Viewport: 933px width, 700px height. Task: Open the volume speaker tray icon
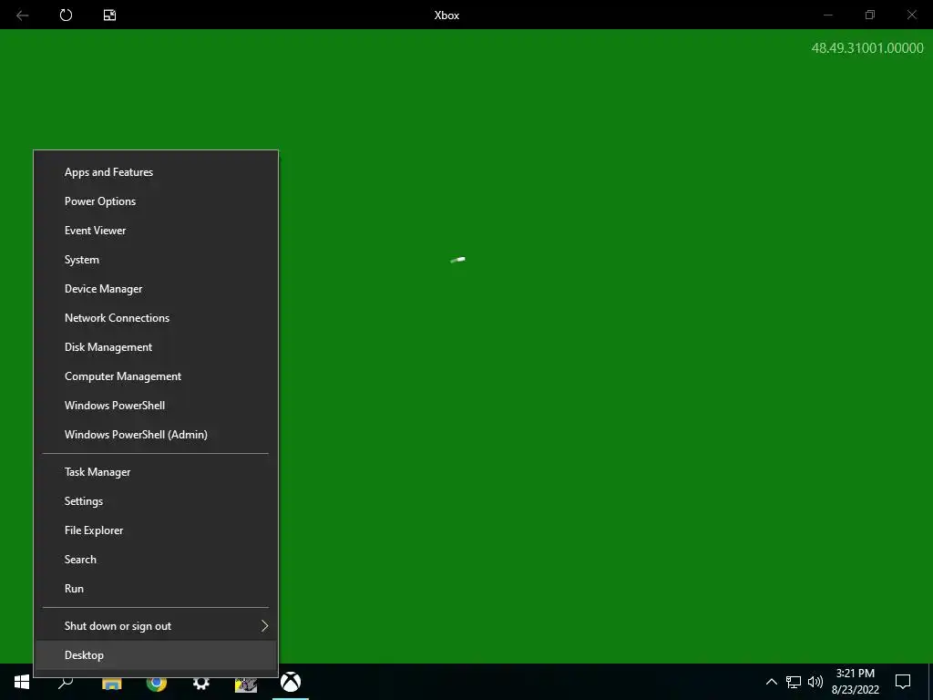pos(815,682)
